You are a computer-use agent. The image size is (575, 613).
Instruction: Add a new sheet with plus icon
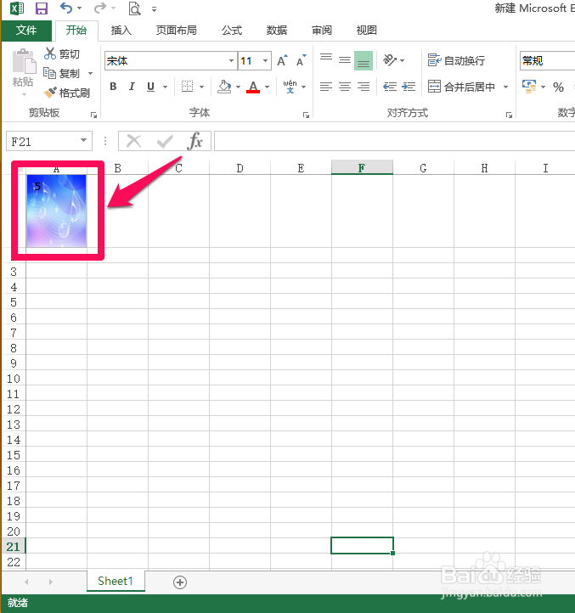pos(180,582)
